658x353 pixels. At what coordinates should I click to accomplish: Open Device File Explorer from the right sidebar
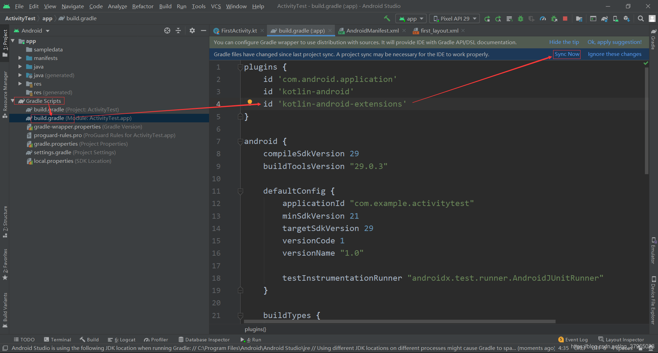tap(653, 298)
